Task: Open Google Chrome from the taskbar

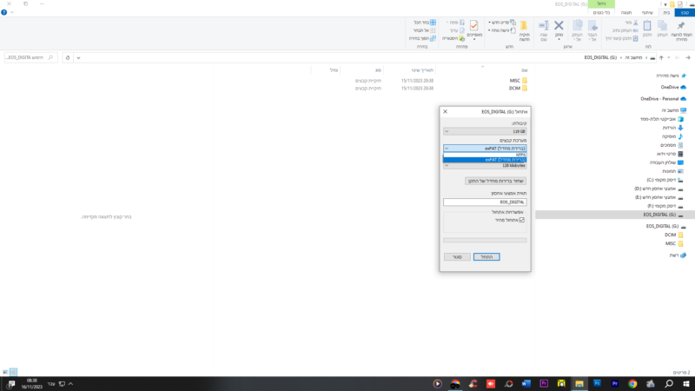Action: coord(632,383)
